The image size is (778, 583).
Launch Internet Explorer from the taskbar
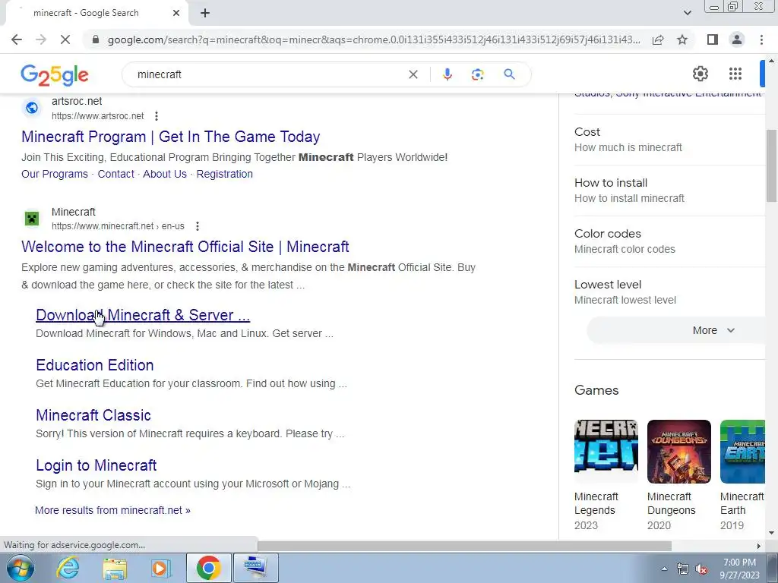[67, 568]
